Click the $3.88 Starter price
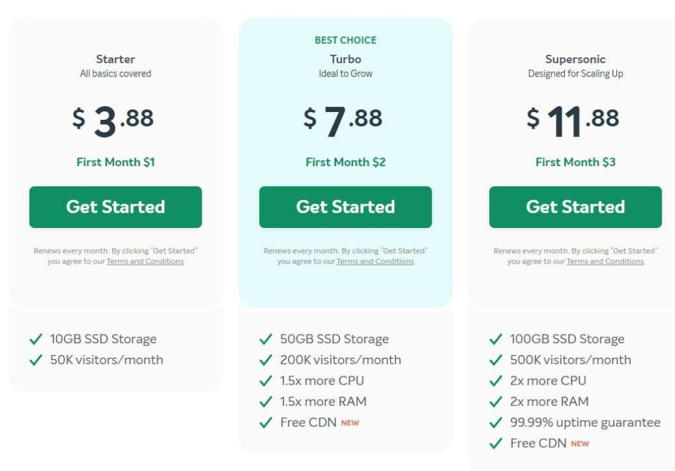 tap(113, 121)
